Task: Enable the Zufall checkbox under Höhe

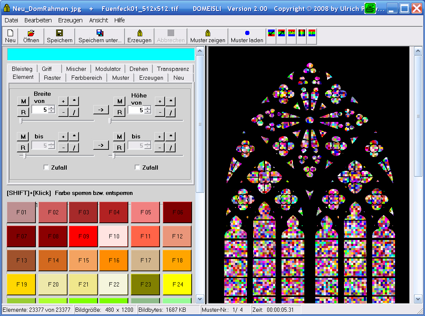Action: (137, 167)
